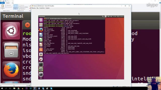The width and height of the screenshot is (161, 90).
Task: Click the terminal title student@student-VirtualBox: /proc
Action: point(60,19)
